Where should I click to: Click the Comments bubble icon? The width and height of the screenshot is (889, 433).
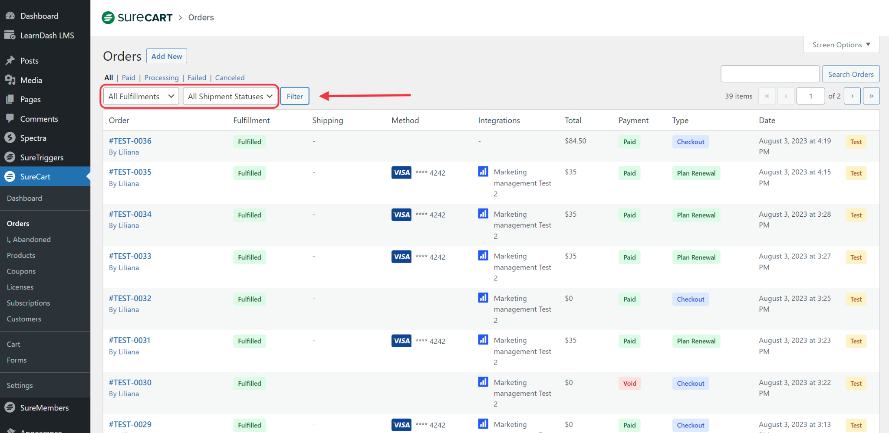[10, 118]
